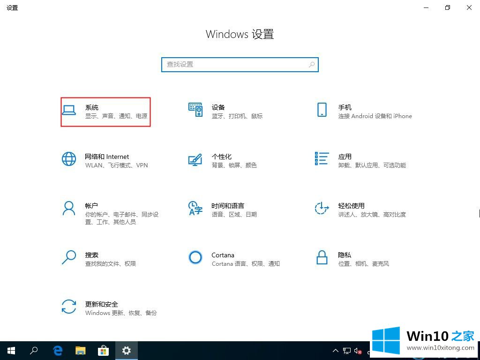Open 网络和 Internet settings title
Screen dimensions: 480x360
pyautogui.click(x=107, y=157)
